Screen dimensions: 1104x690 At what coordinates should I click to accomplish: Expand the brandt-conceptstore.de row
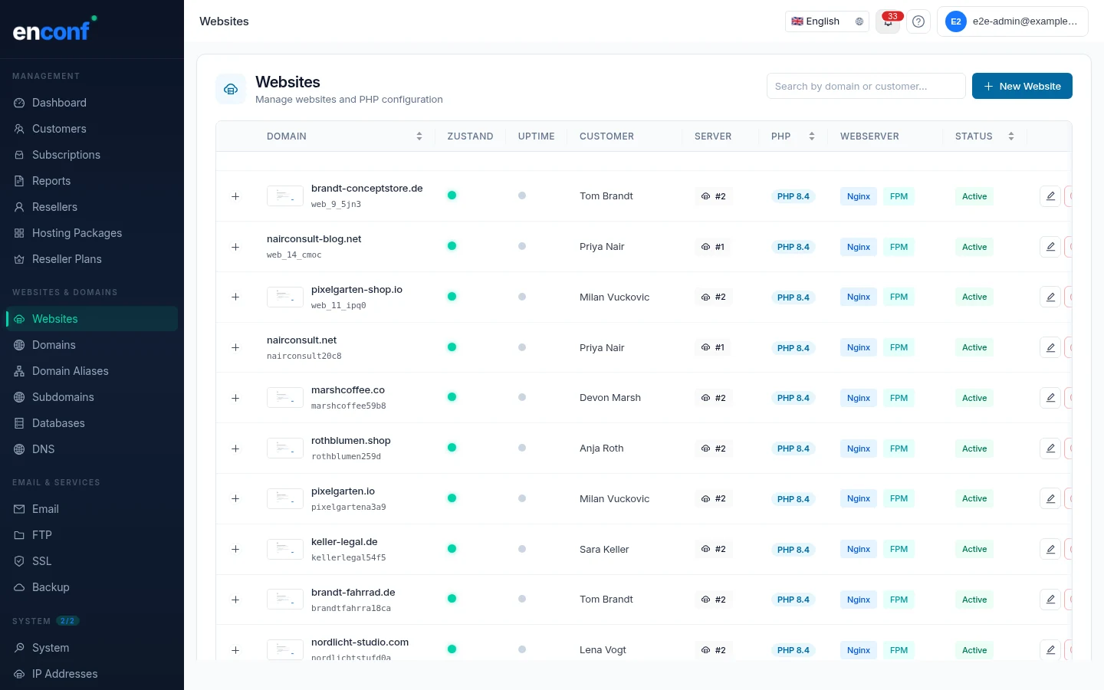235,196
